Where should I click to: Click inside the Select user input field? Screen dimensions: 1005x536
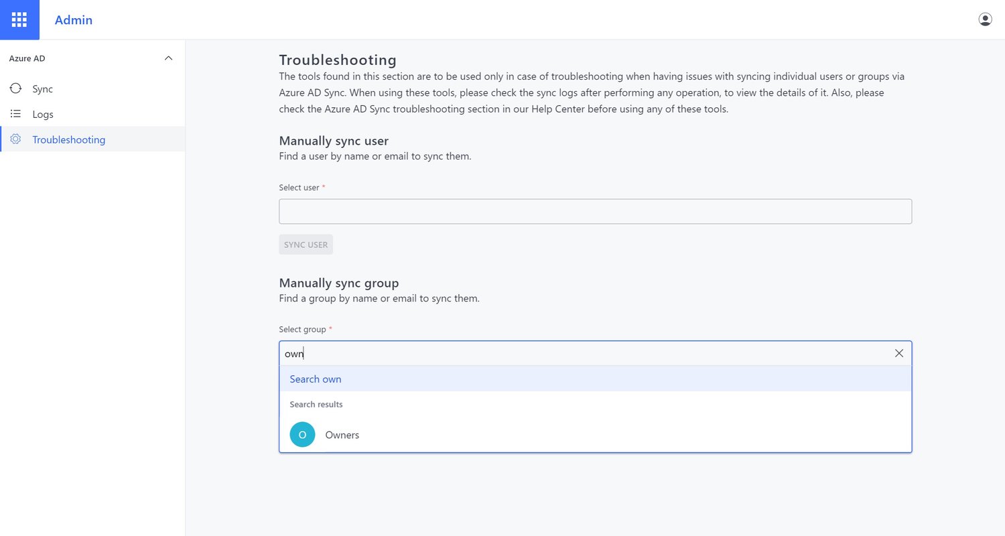pyautogui.click(x=595, y=210)
